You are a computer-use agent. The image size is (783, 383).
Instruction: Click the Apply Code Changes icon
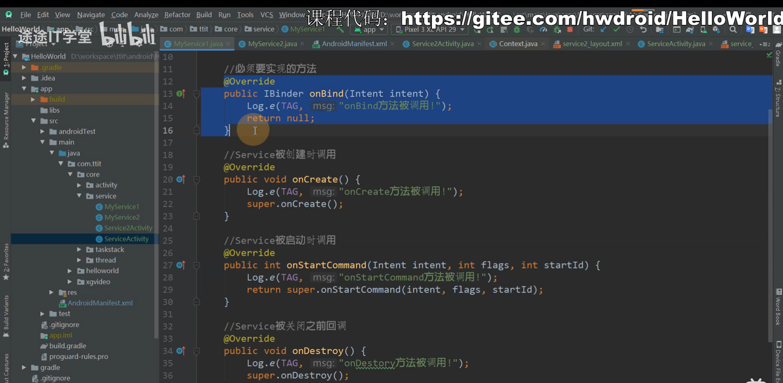504,29
